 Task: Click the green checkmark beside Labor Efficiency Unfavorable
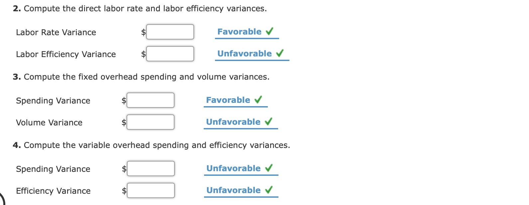coord(280,53)
